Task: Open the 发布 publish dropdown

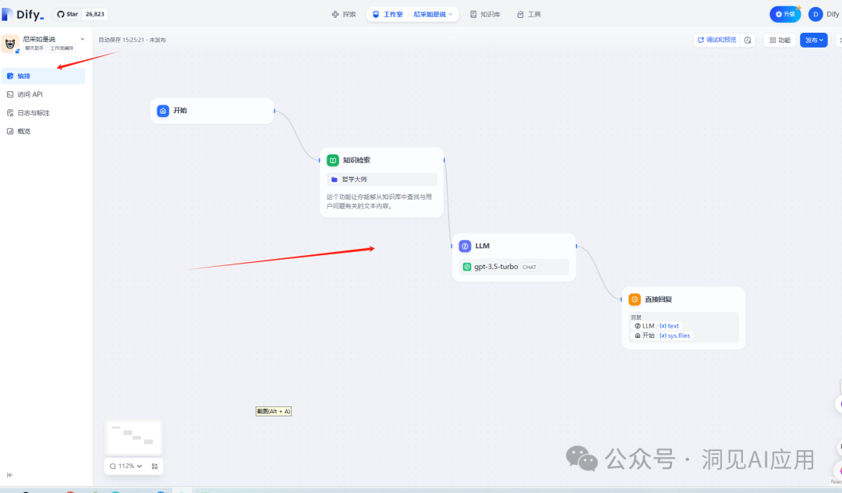Action: [813, 40]
